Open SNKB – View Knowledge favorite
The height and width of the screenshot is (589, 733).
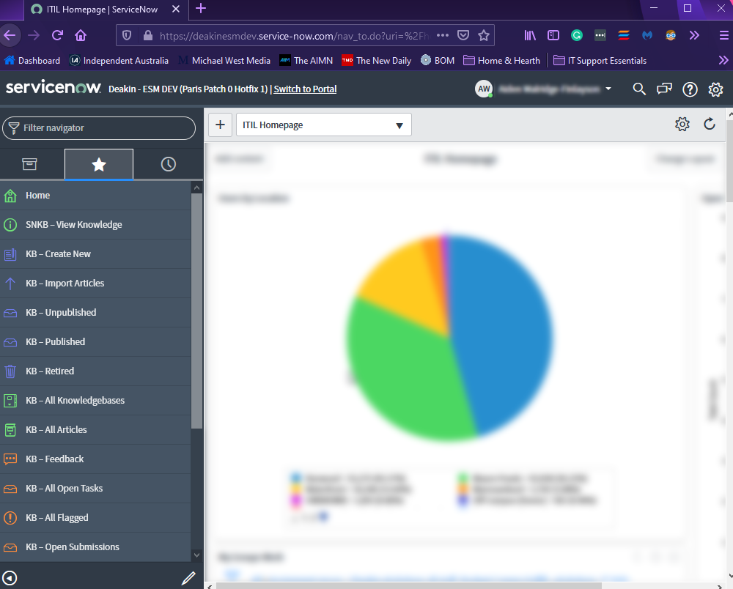coord(95,225)
